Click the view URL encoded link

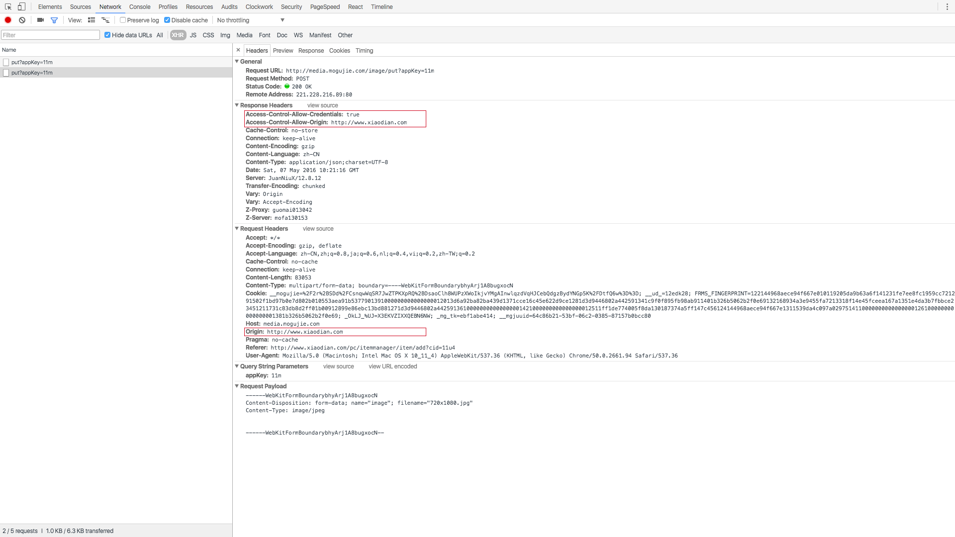[392, 366]
